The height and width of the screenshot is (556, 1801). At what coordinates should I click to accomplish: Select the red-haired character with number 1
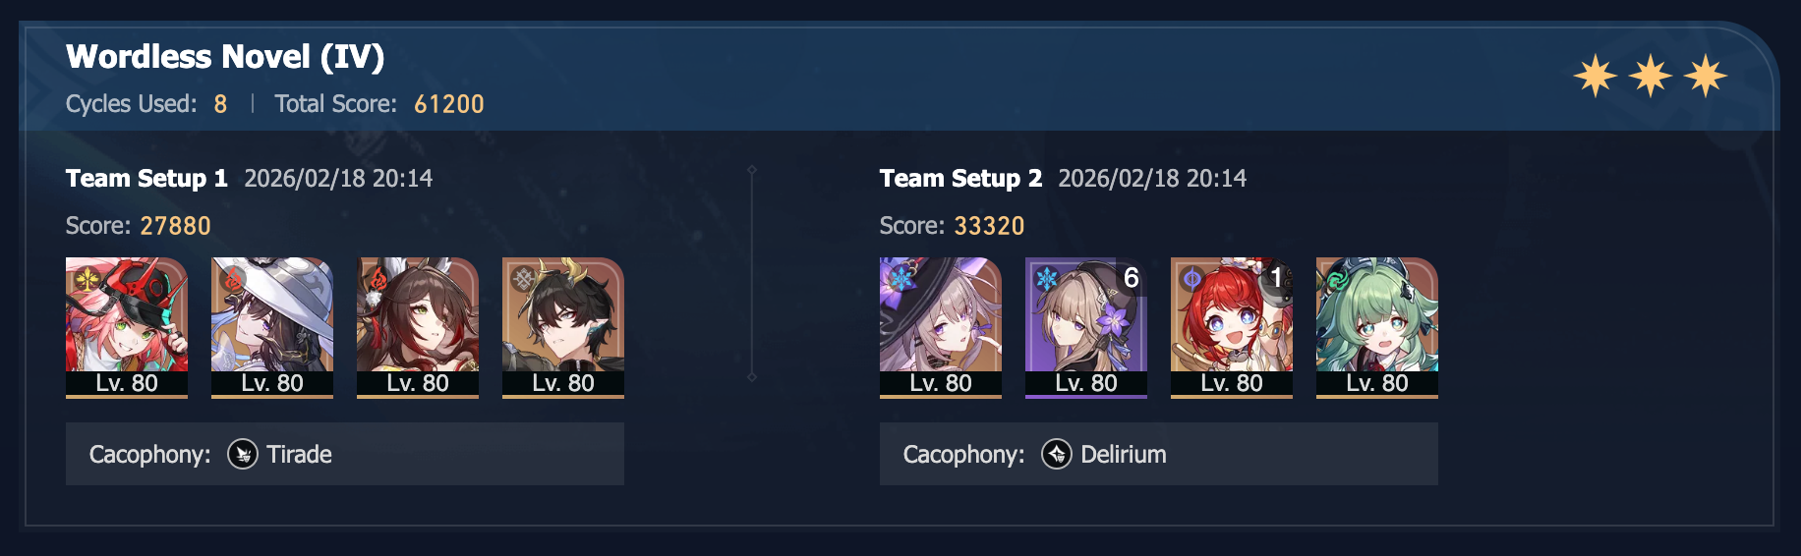coord(1232,327)
